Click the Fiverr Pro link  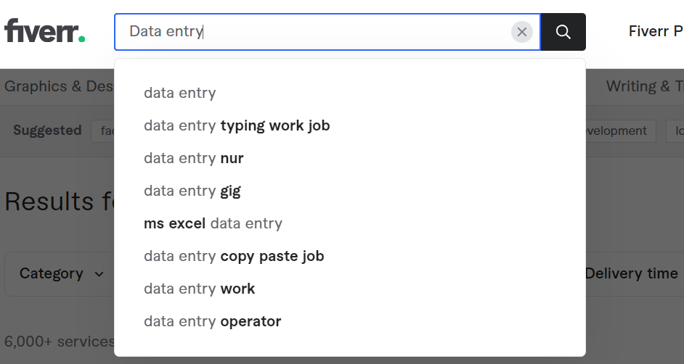tap(656, 31)
